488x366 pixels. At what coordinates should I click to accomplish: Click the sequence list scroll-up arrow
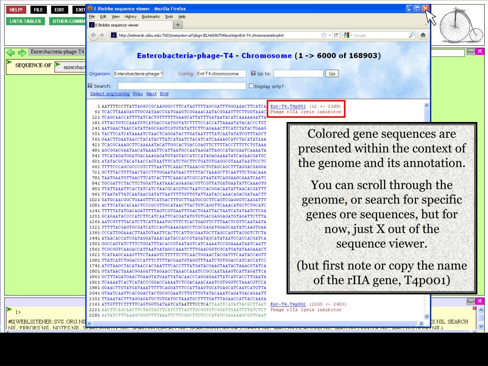427,105
